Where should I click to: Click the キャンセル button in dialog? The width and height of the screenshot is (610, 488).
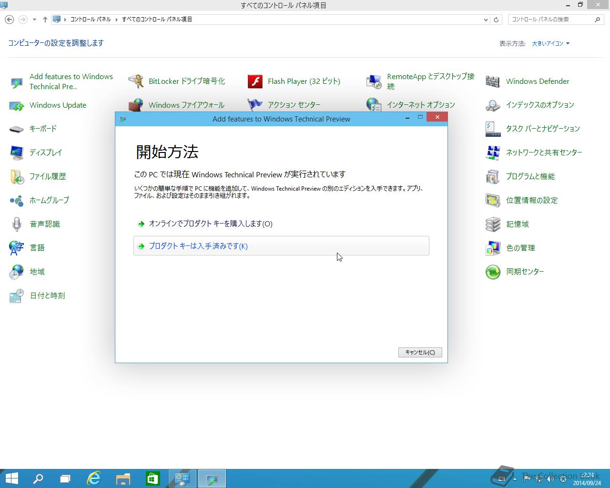click(x=420, y=352)
